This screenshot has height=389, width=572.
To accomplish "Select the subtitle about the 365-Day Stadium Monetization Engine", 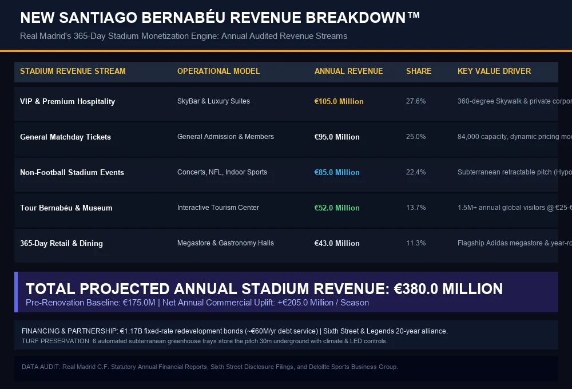I will point(184,36).
